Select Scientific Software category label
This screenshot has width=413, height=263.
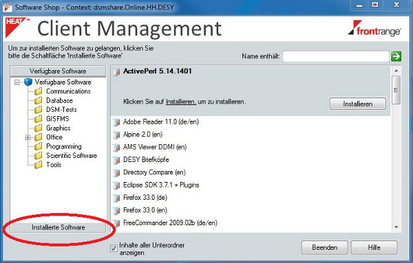[x=72, y=156]
